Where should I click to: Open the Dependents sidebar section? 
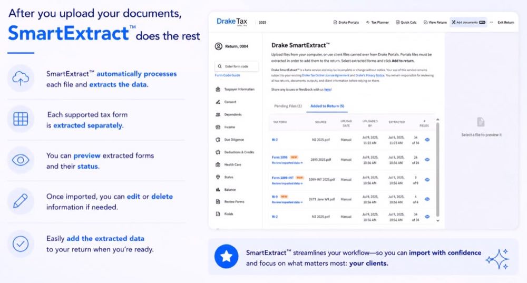pyautogui.click(x=229, y=114)
